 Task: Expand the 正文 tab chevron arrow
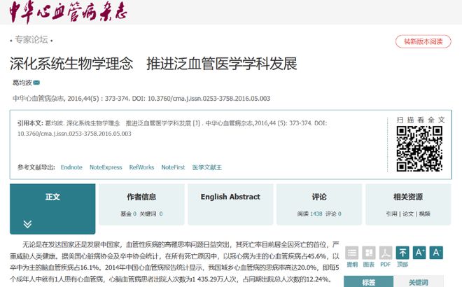28,224
